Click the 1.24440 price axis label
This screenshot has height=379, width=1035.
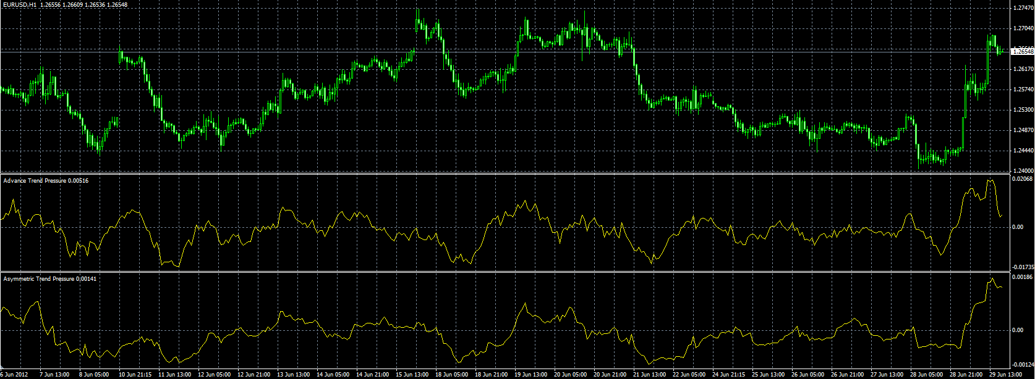[1022, 151]
